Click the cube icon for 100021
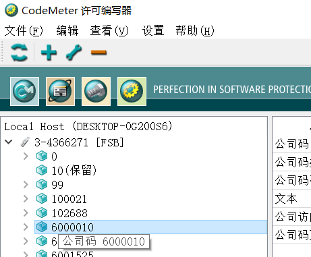Image resolution: width=311 pixels, height=257 pixels. (42, 198)
